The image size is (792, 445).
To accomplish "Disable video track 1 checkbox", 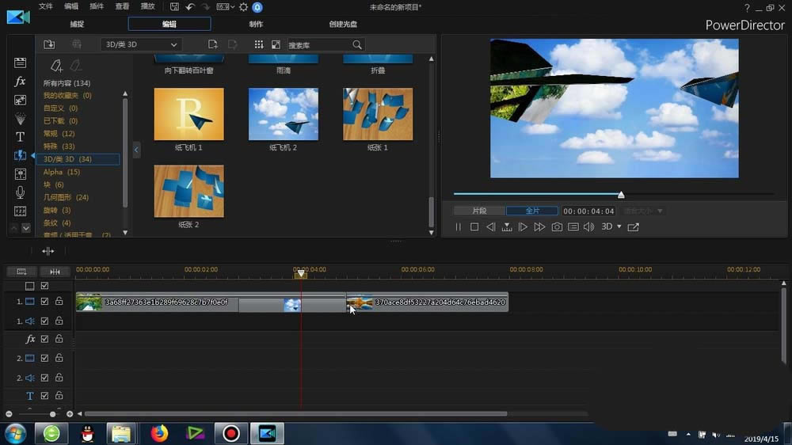I will tap(45, 302).
